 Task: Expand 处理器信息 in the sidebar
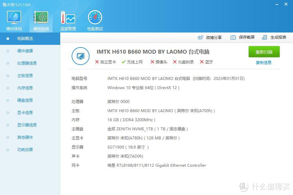pyautogui.click(x=26, y=63)
